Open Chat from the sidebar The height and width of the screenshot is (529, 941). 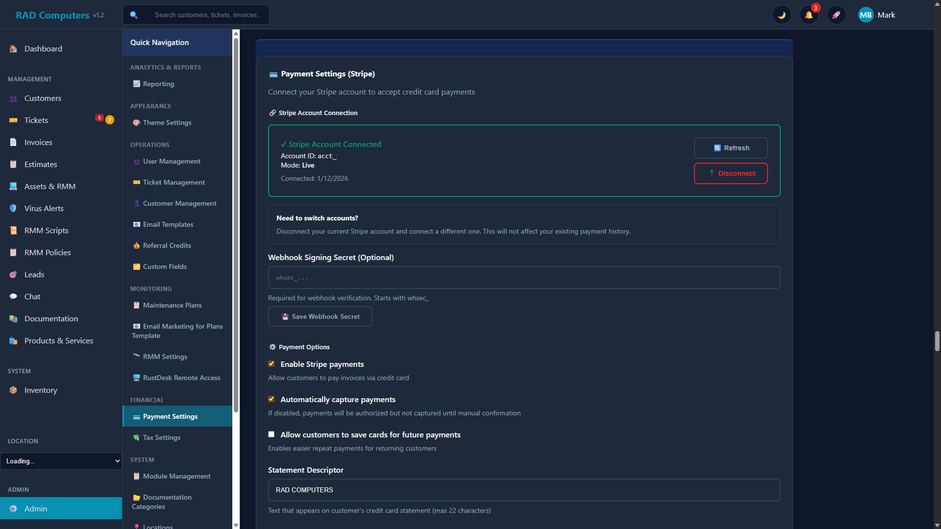pyautogui.click(x=32, y=296)
